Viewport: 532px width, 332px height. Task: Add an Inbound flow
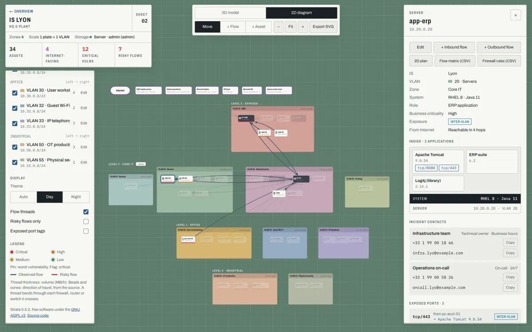(454, 47)
